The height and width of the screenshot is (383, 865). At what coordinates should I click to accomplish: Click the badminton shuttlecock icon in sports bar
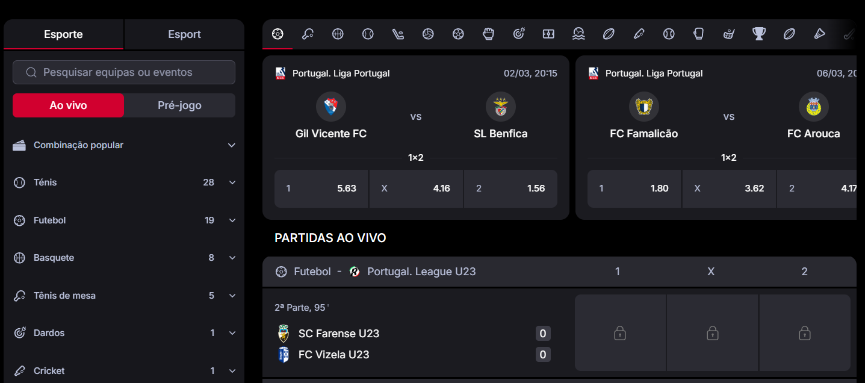pyautogui.click(x=819, y=34)
